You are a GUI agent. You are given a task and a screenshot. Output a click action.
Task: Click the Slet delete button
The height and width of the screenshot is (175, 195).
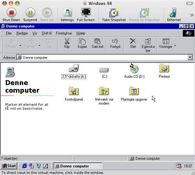tap(133, 43)
